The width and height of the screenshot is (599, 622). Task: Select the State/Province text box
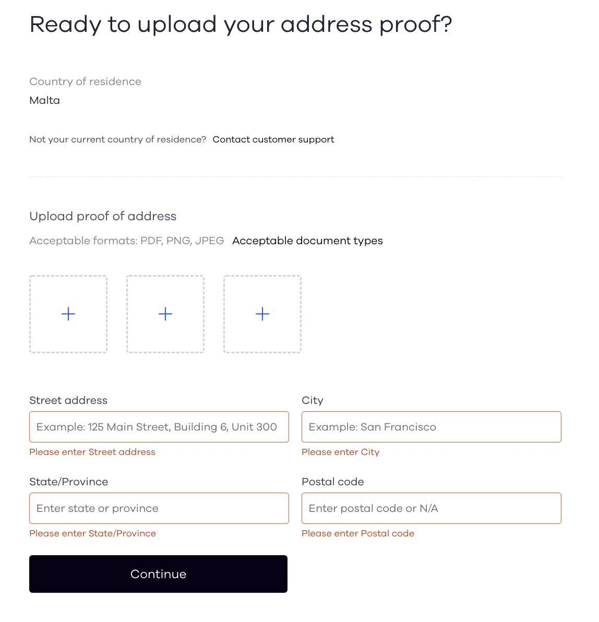(159, 508)
